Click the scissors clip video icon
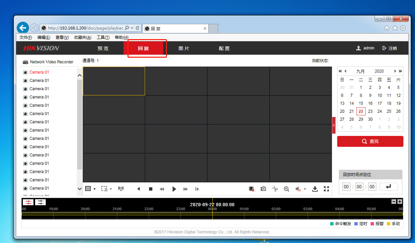 coord(275,189)
